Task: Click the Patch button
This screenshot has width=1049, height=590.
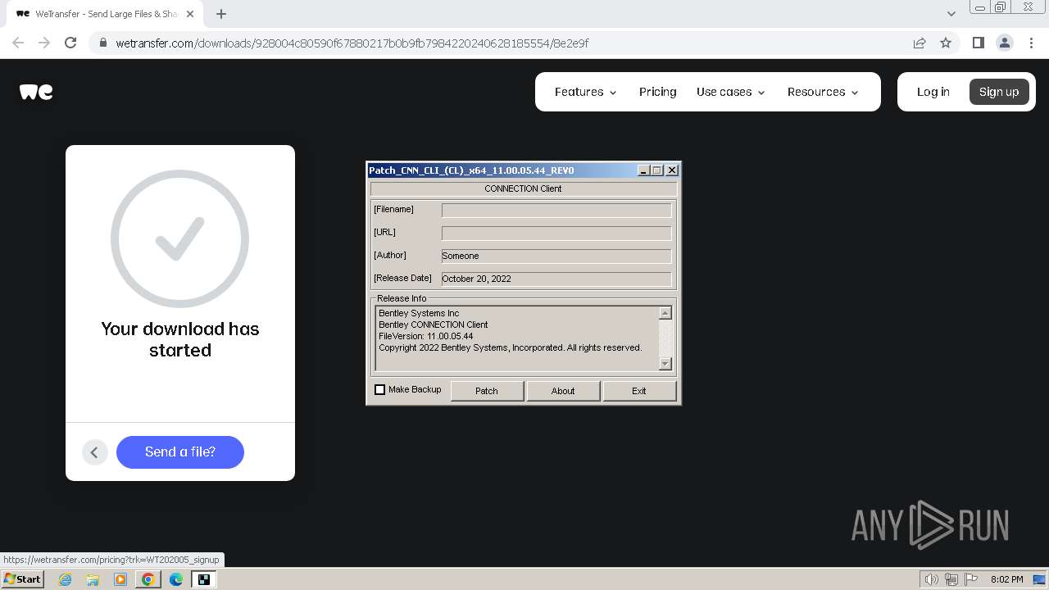Action: point(487,391)
